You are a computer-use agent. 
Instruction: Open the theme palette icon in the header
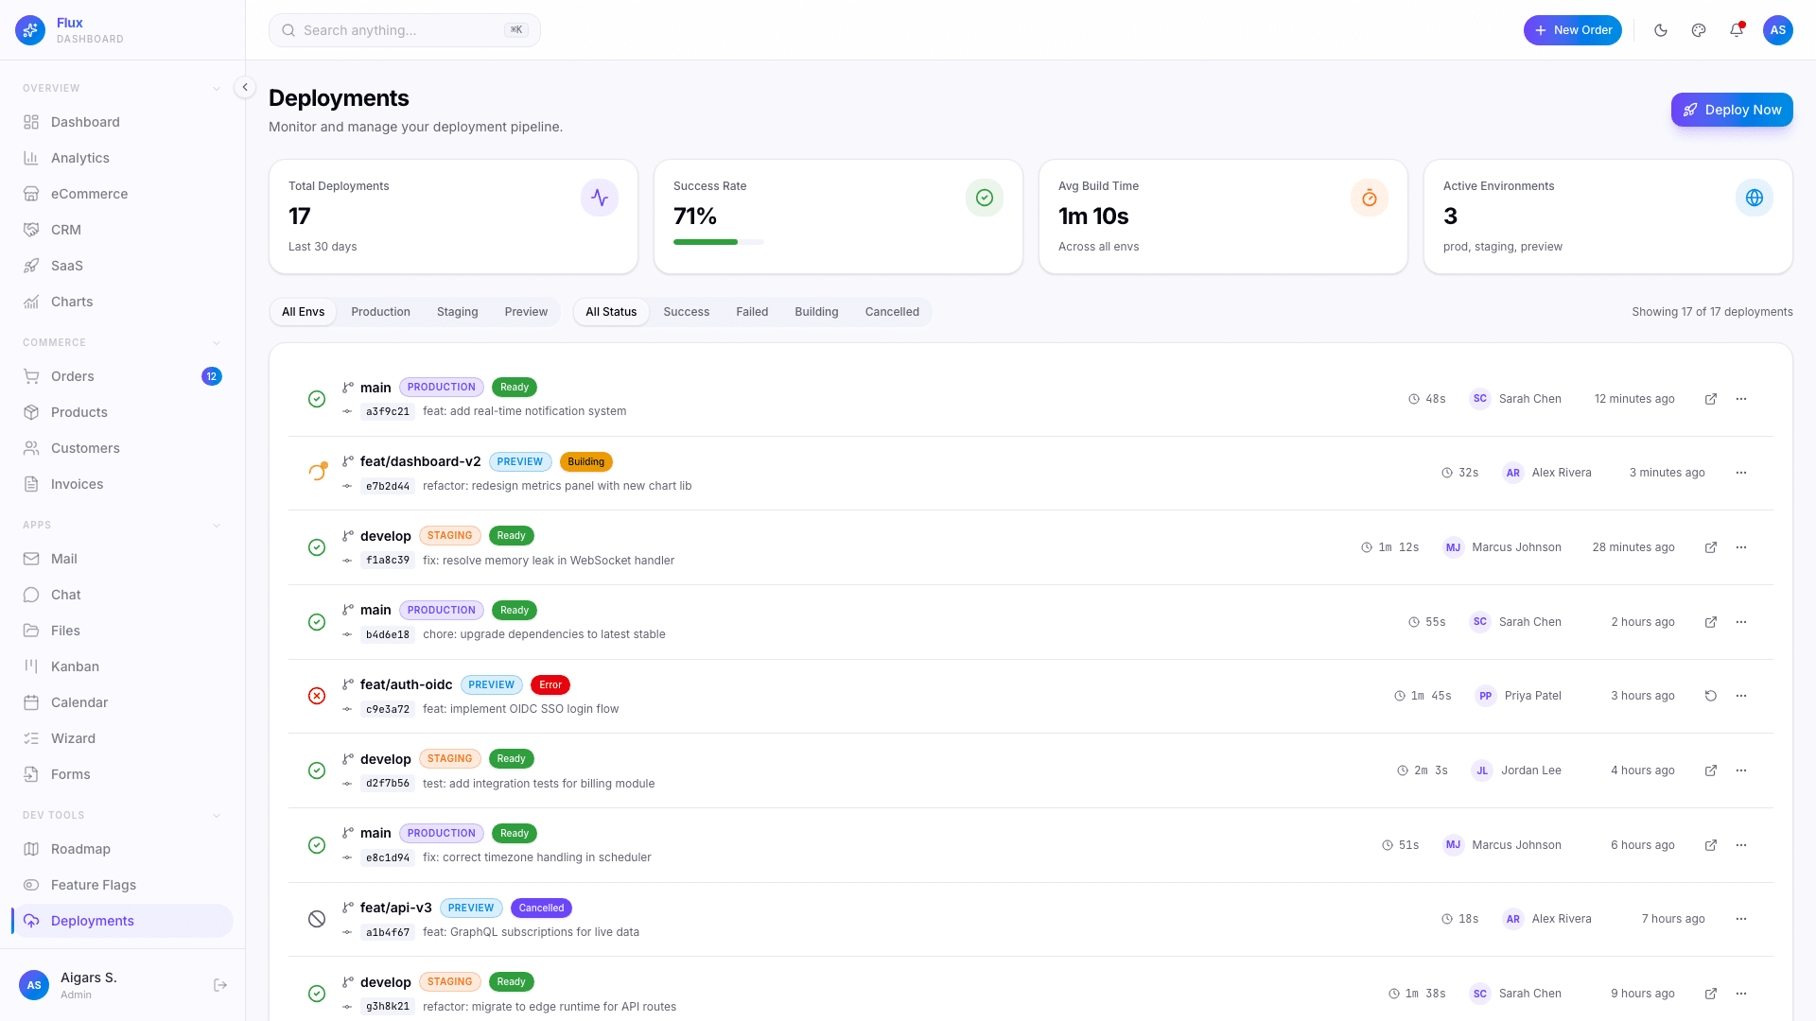(1699, 30)
